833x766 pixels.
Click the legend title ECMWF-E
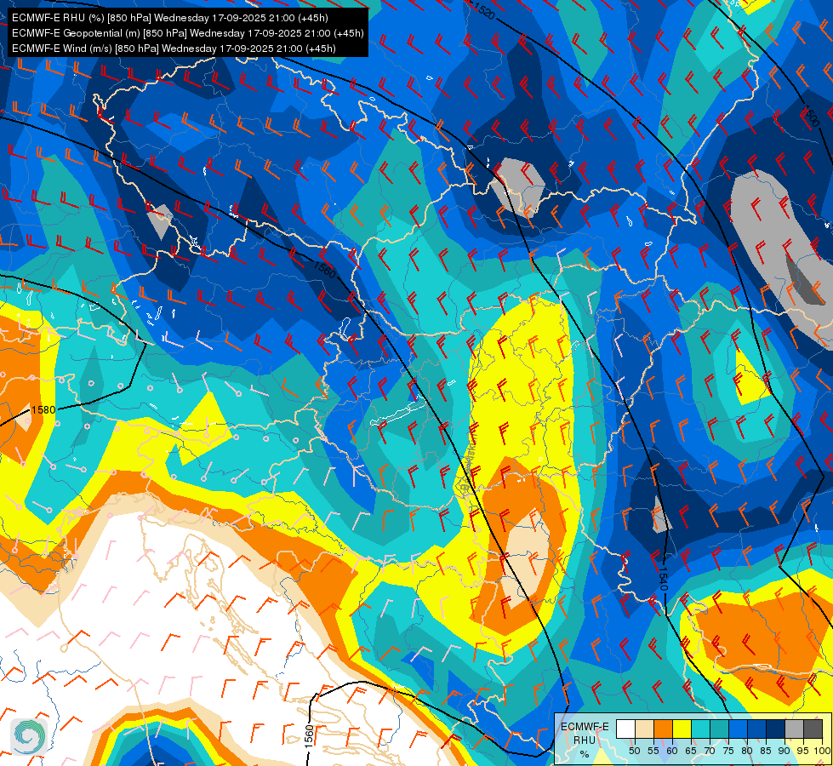(x=585, y=727)
